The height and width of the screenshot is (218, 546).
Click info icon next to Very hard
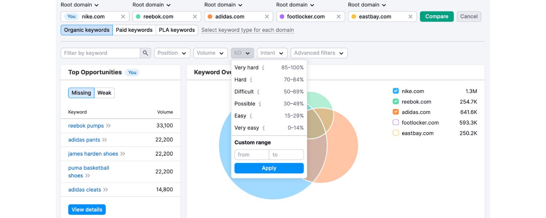(x=263, y=68)
